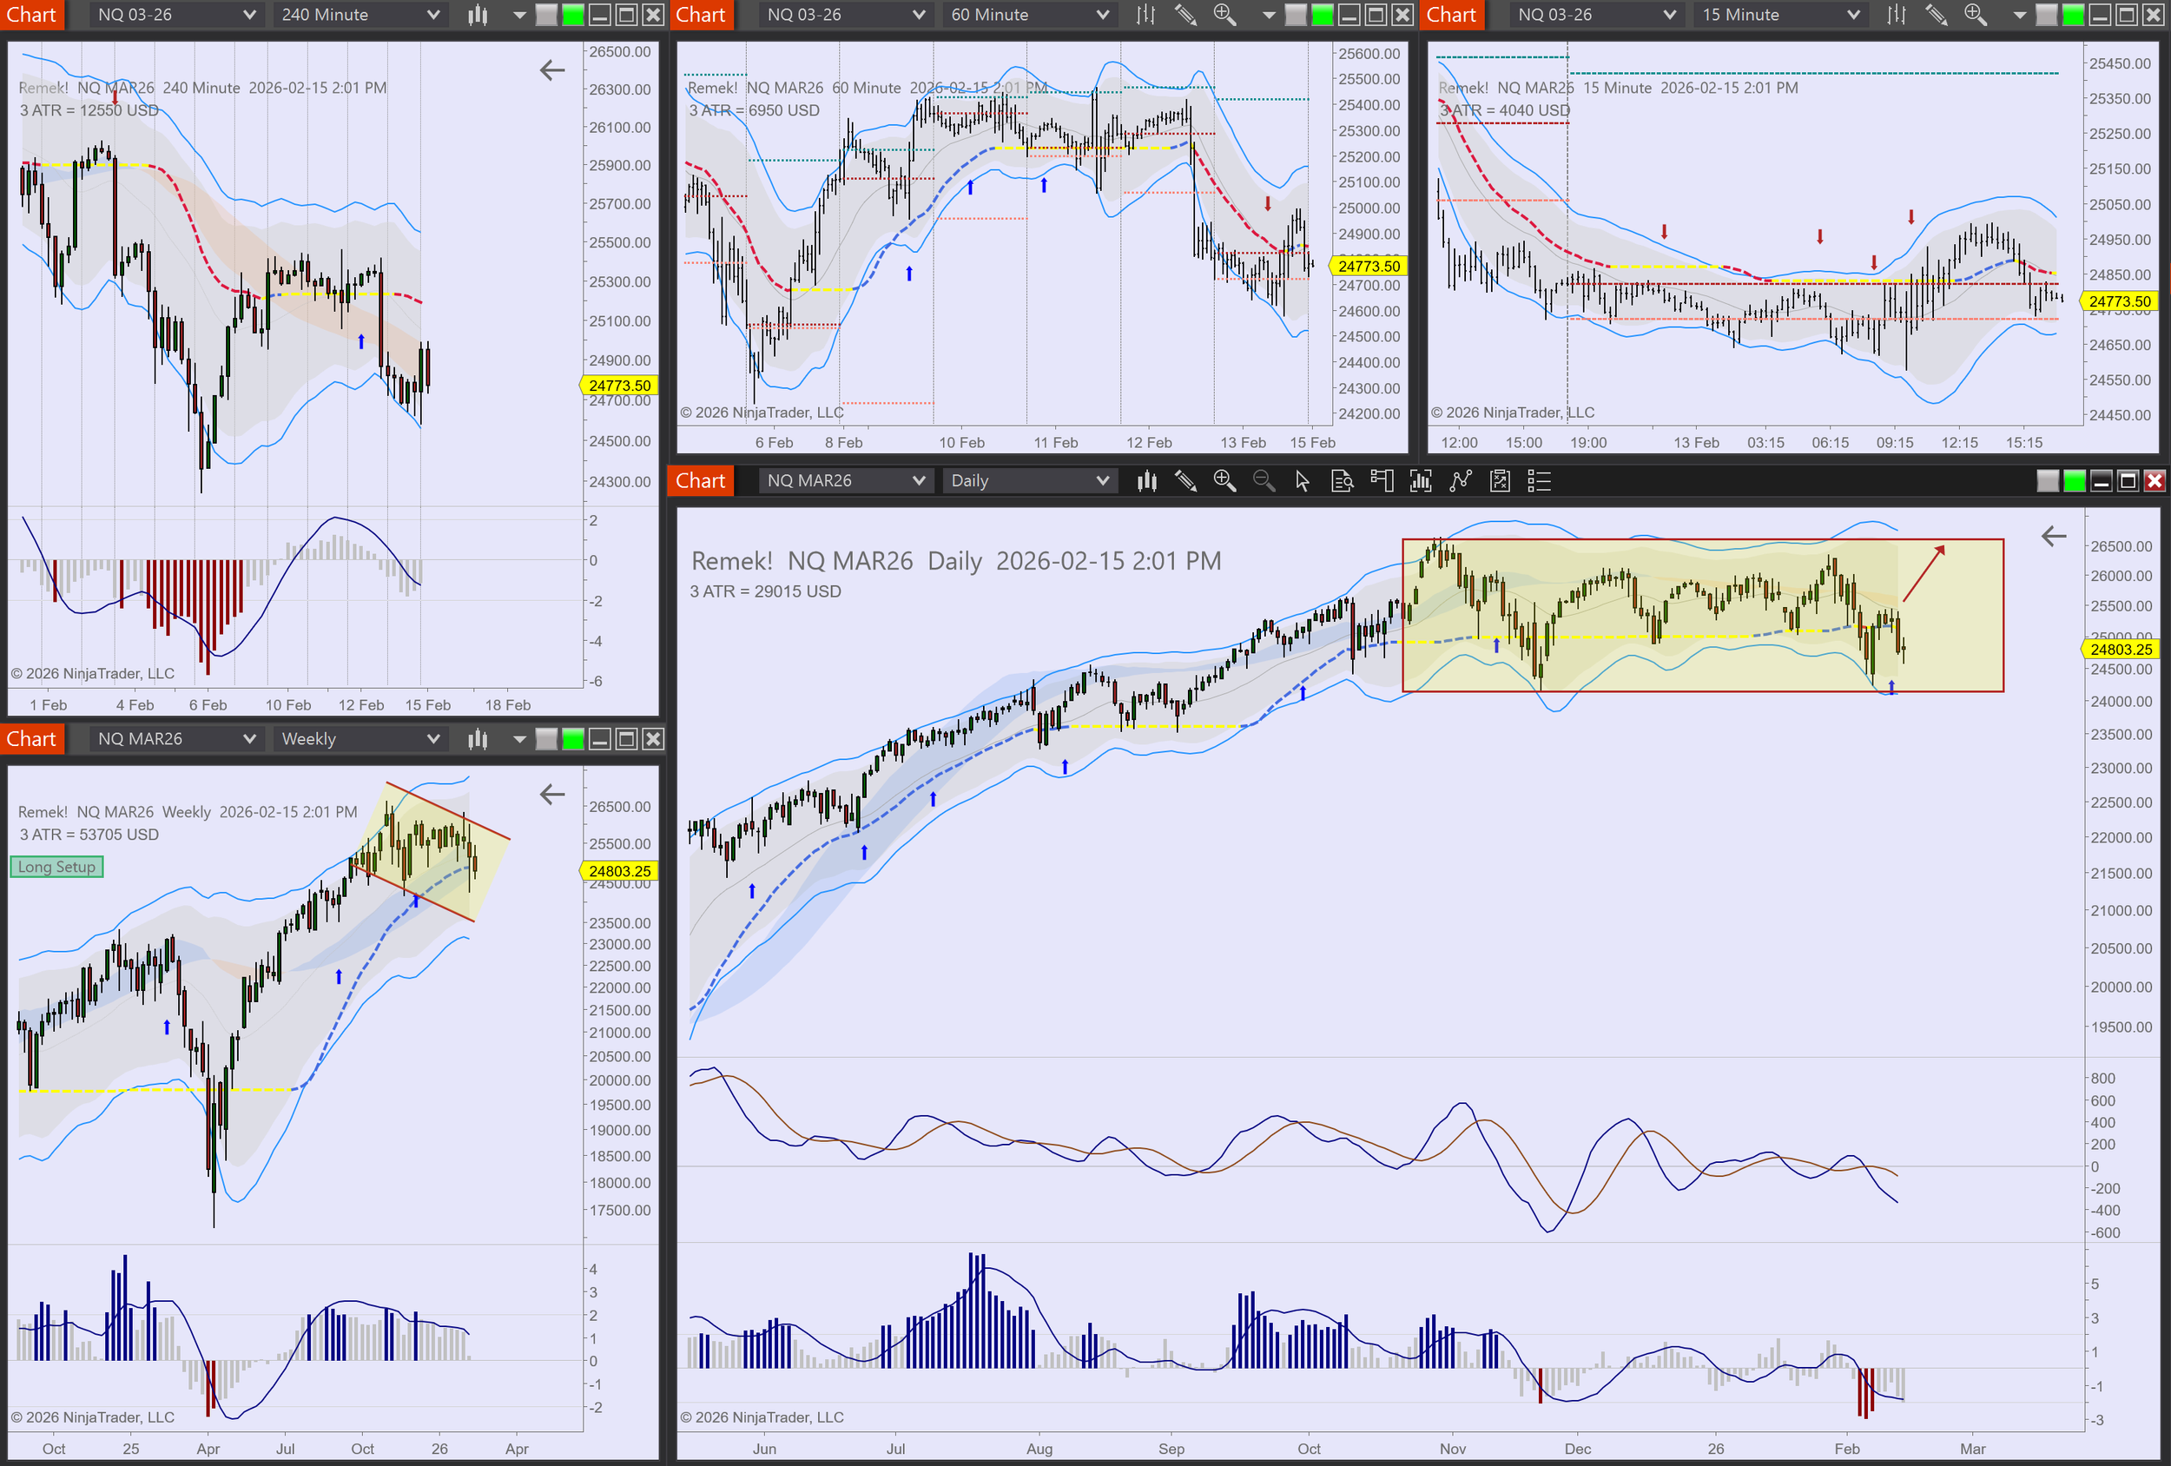Viewport: 2171px width, 1466px height.
Task: Click left arrow button on Daily chart
Action: (2053, 537)
